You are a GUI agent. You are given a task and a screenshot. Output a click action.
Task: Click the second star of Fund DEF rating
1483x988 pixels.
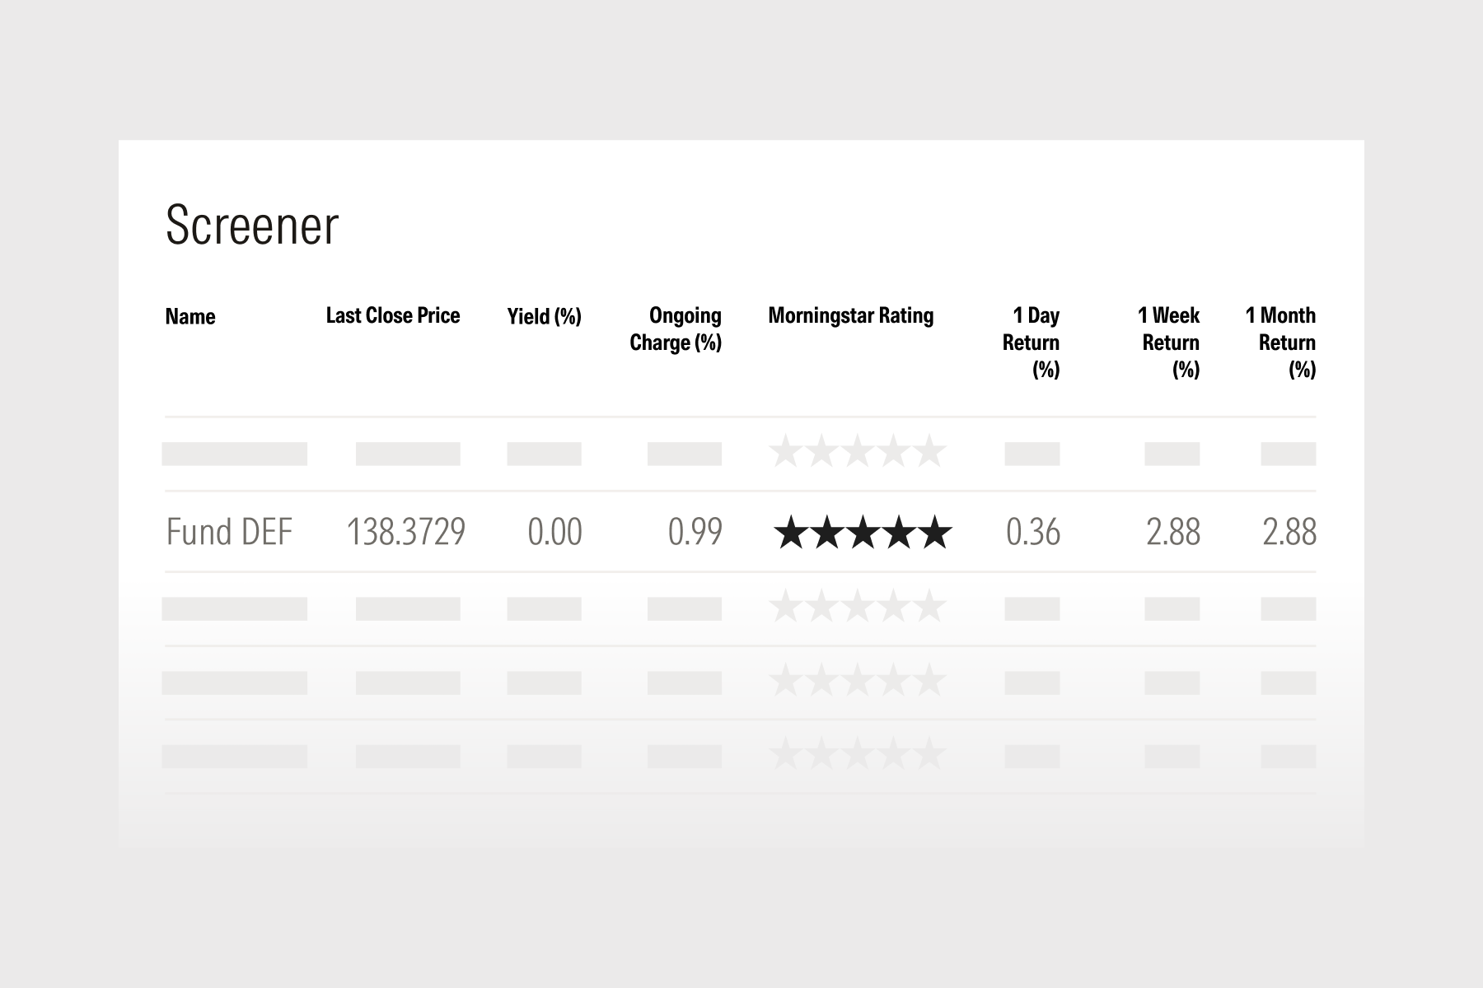[826, 533]
